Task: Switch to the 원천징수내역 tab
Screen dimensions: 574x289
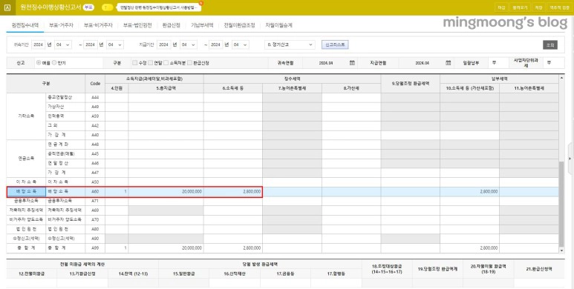Action: (x=25, y=26)
